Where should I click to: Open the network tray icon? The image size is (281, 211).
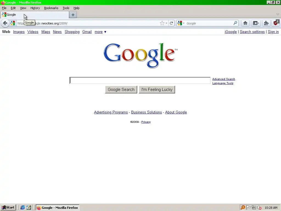[x=254, y=208]
